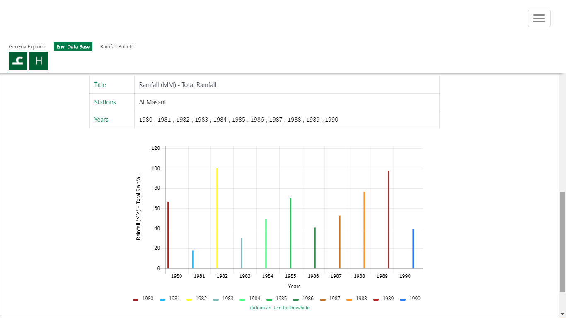Click the 1990 x-axis tick label
The image size is (566, 318).
(x=405, y=276)
